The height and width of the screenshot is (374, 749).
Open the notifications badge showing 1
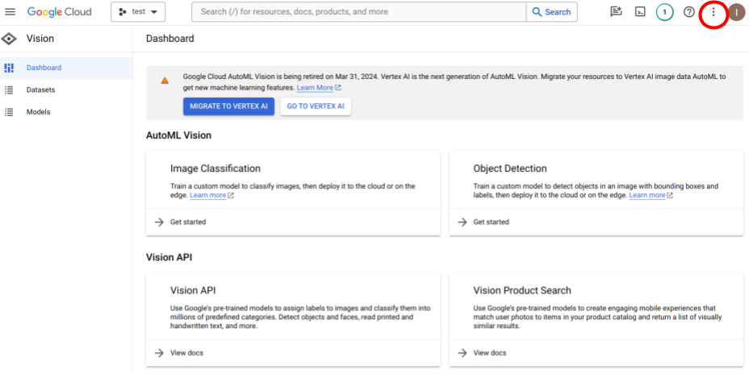(664, 12)
